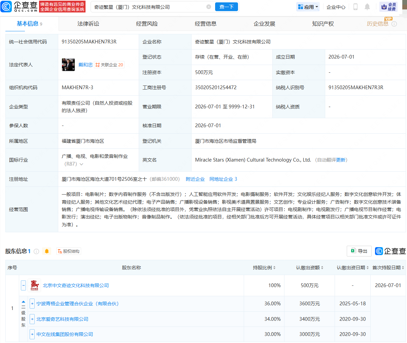This screenshot has height=343, width=407.
Task: Expand 中文在线集团股份有限公司 row
Action: [32, 334]
